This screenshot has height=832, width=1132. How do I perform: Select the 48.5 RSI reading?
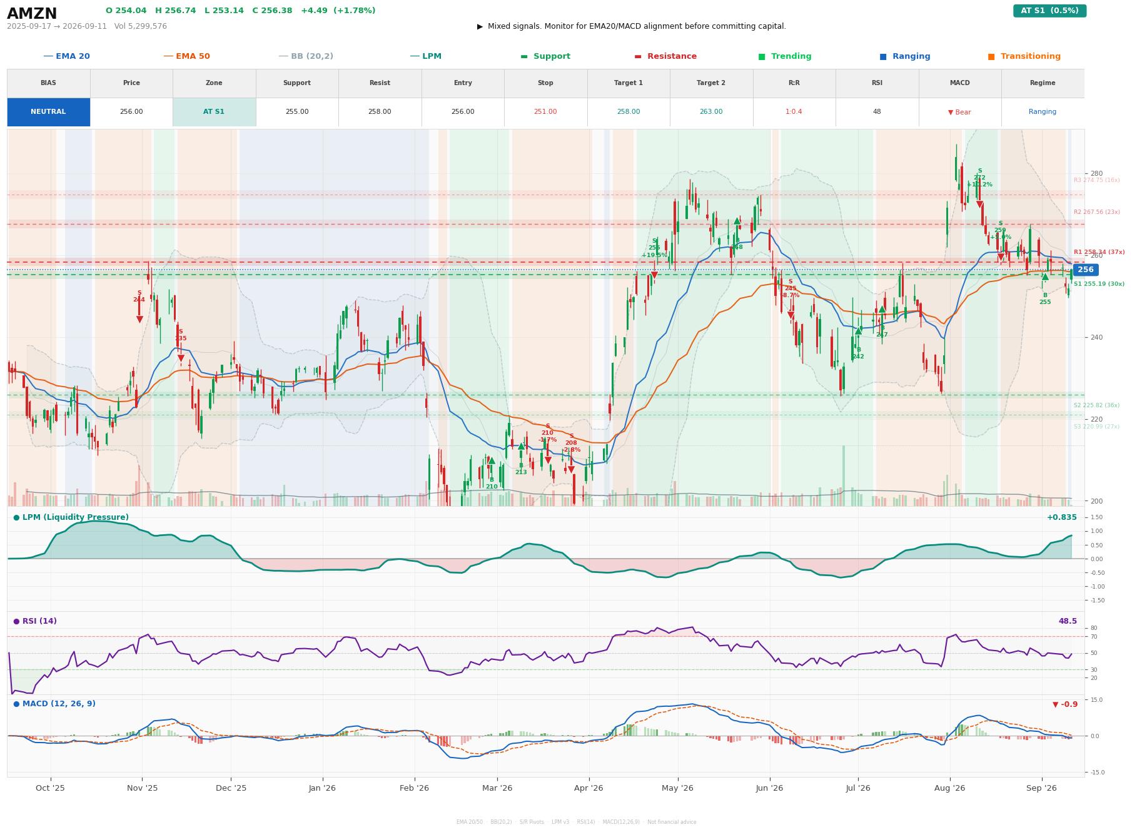coord(1068,621)
